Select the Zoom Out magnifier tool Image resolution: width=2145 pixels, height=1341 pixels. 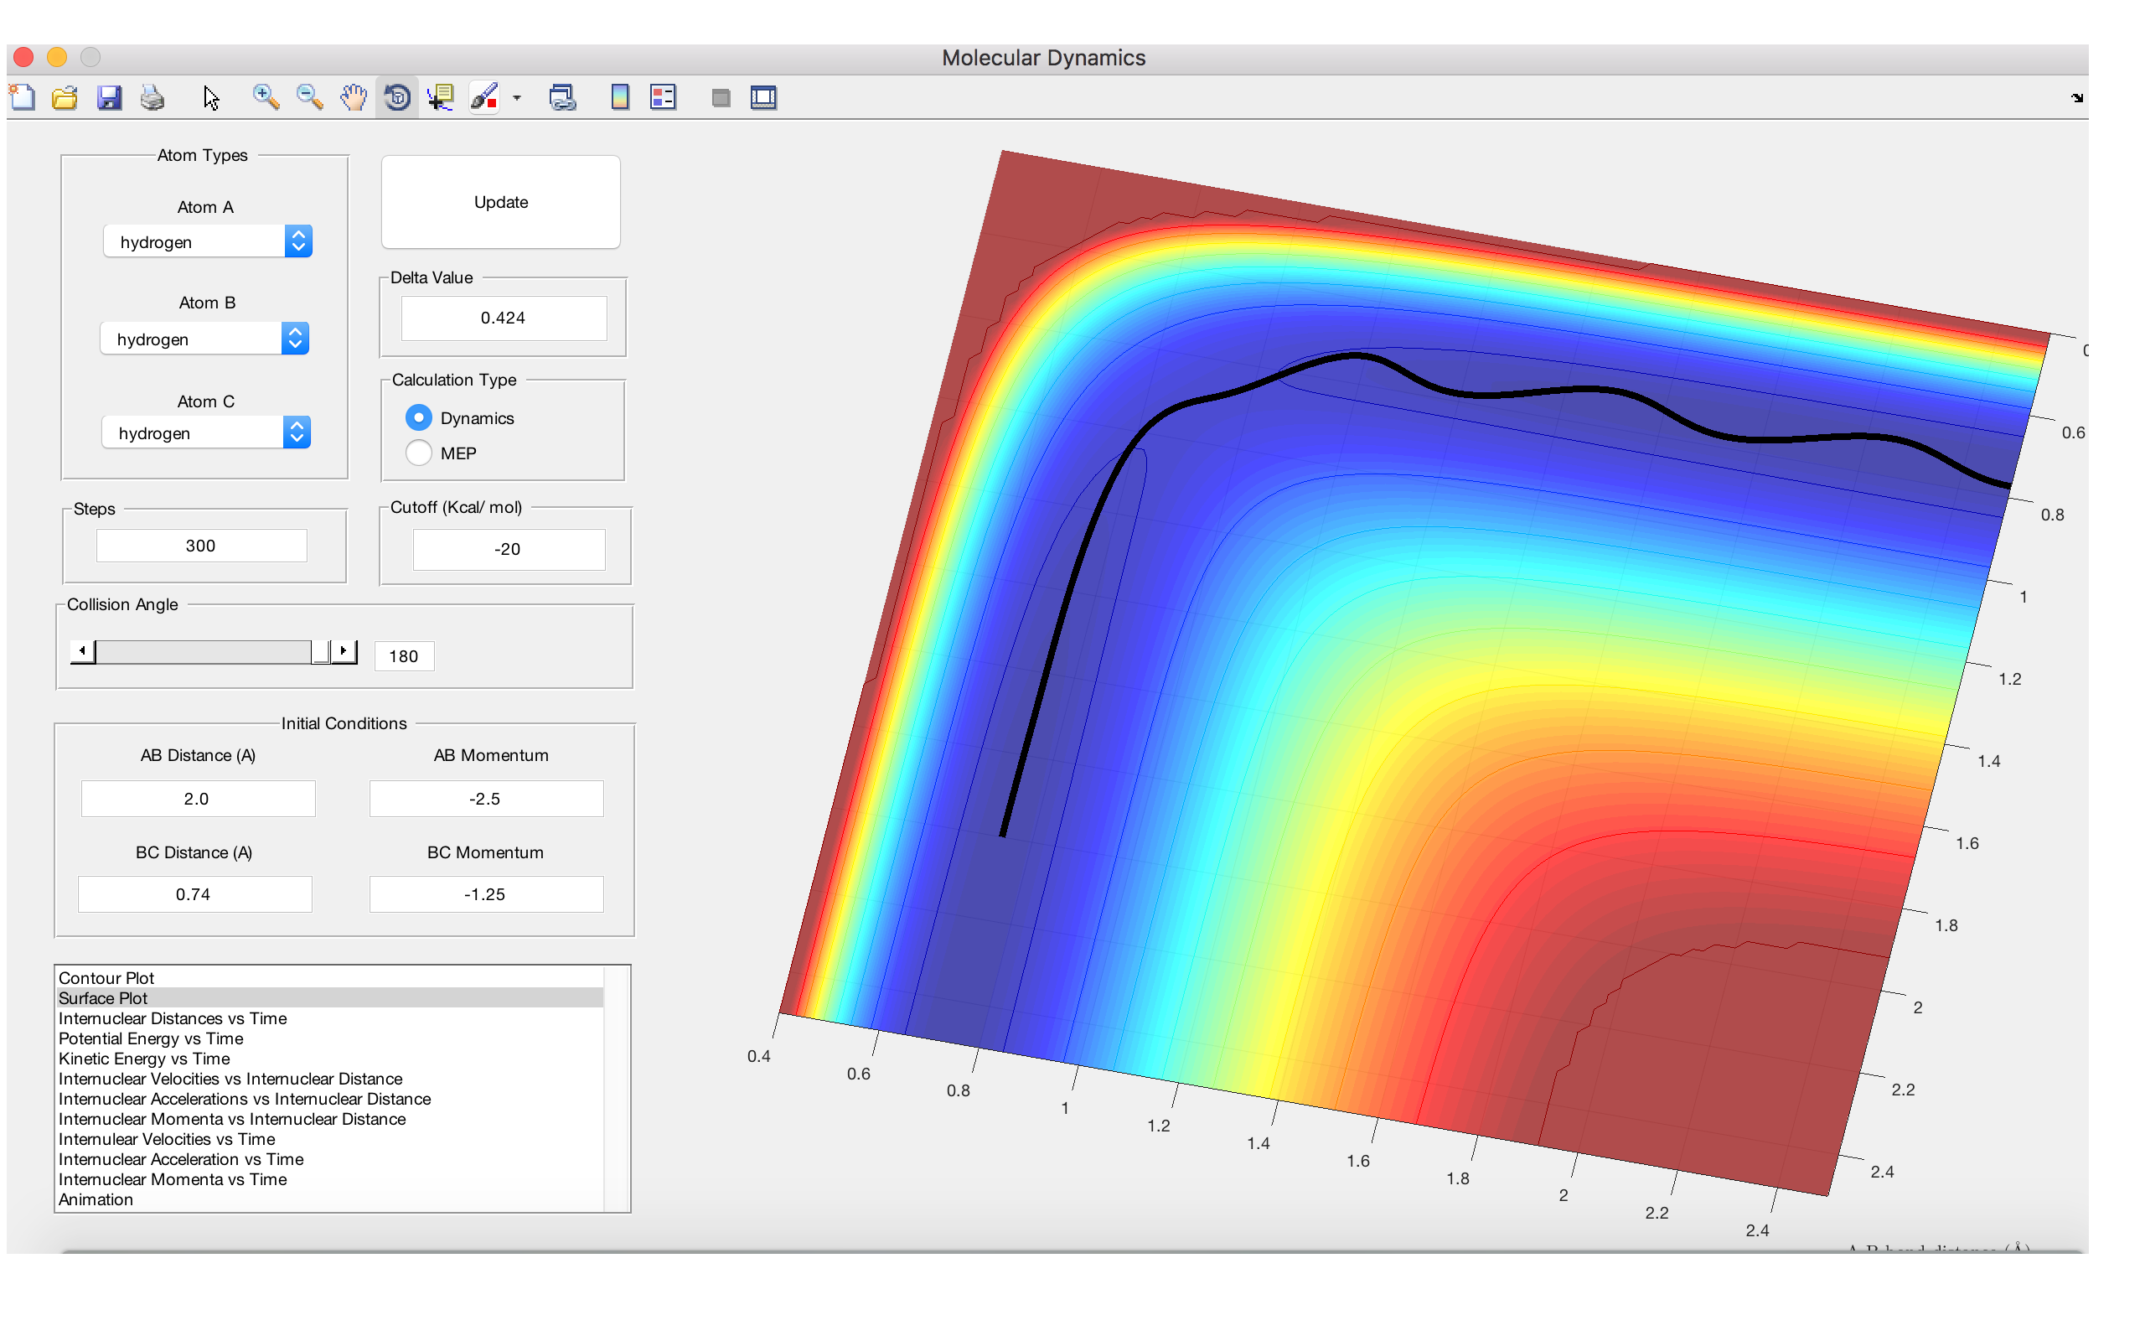click(309, 97)
